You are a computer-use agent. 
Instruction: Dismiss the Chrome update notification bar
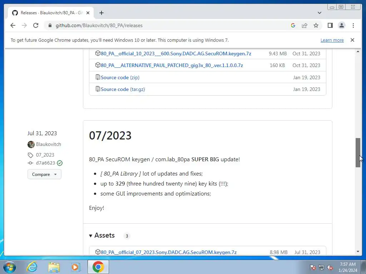tap(352, 40)
